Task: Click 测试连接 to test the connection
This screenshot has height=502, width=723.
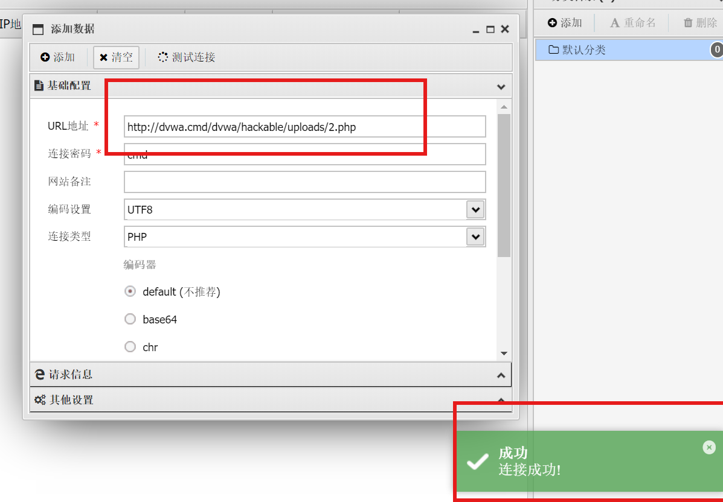Action: [186, 57]
